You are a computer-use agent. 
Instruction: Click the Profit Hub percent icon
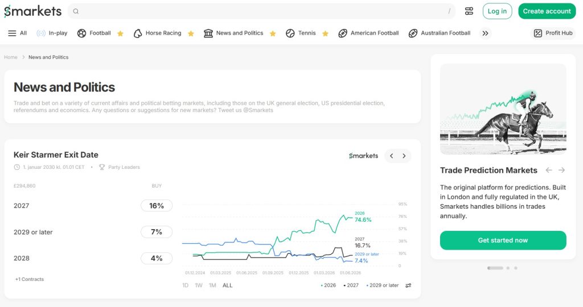(537, 33)
